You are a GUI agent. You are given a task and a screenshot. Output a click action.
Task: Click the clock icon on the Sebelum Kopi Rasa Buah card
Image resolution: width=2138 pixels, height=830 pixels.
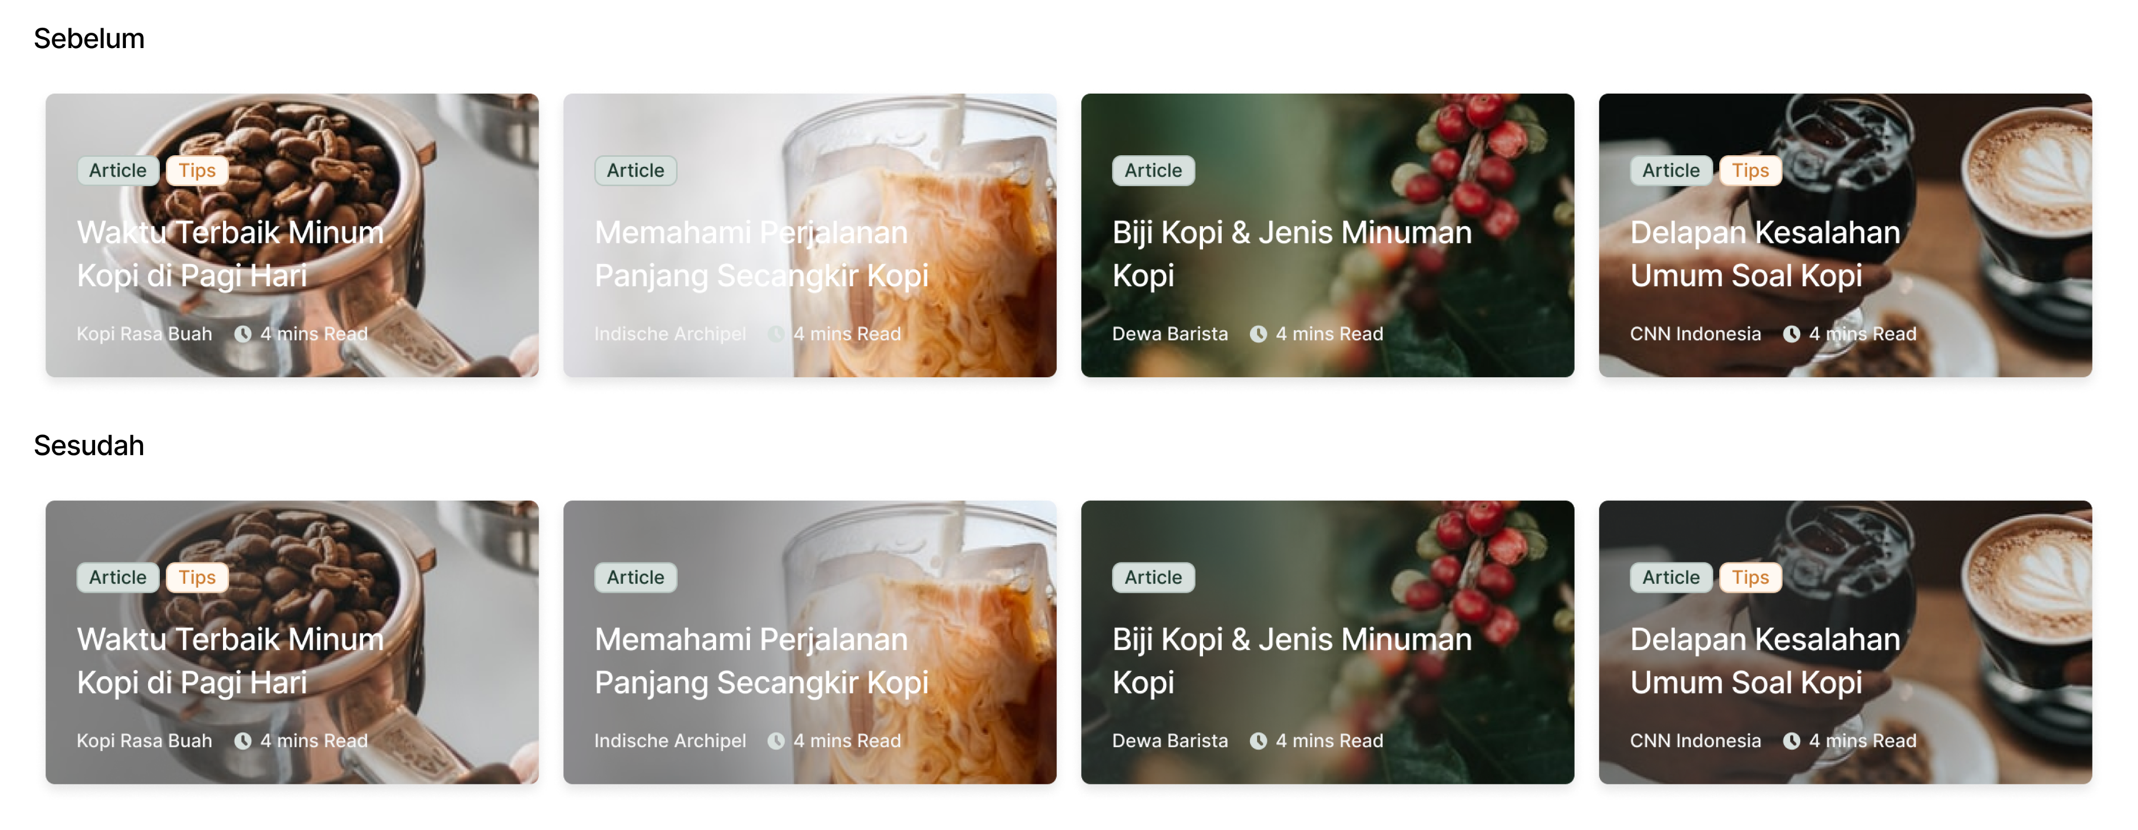242,334
